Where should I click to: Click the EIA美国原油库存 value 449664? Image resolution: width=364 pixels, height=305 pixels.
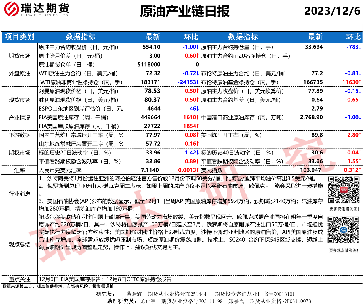coord(150,117)
